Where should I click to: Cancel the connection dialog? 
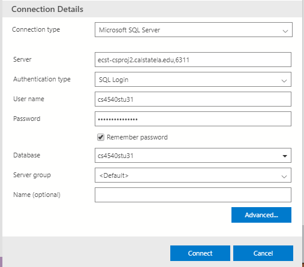[263, 253]
